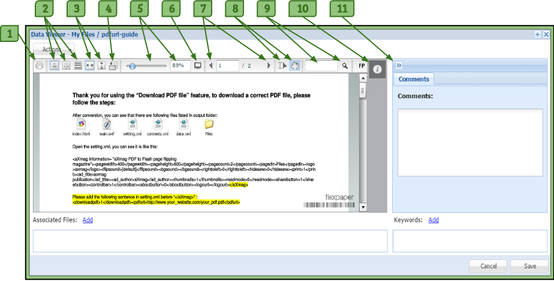Click the Files folder icon in document
The image size is (554, 281).
209,124
